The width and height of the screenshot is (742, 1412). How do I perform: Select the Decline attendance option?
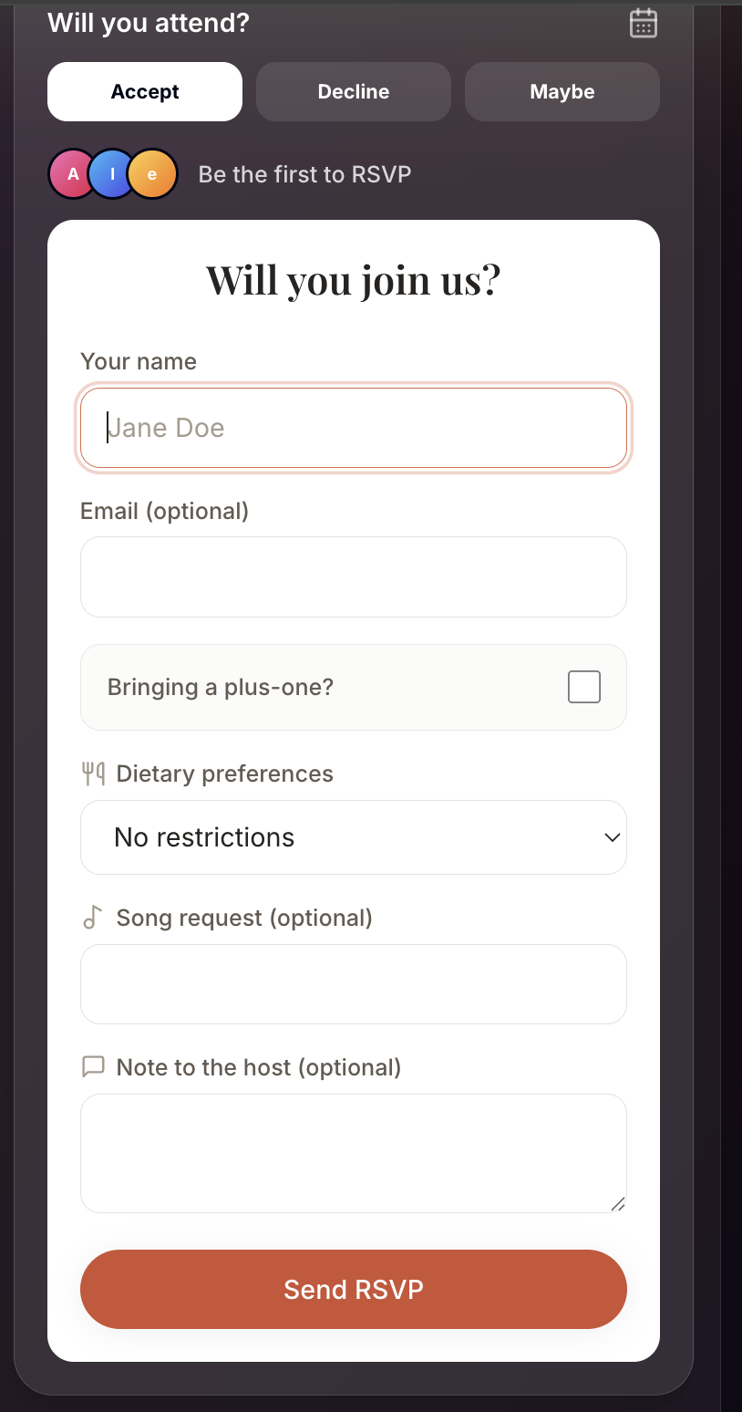point(354,91)
